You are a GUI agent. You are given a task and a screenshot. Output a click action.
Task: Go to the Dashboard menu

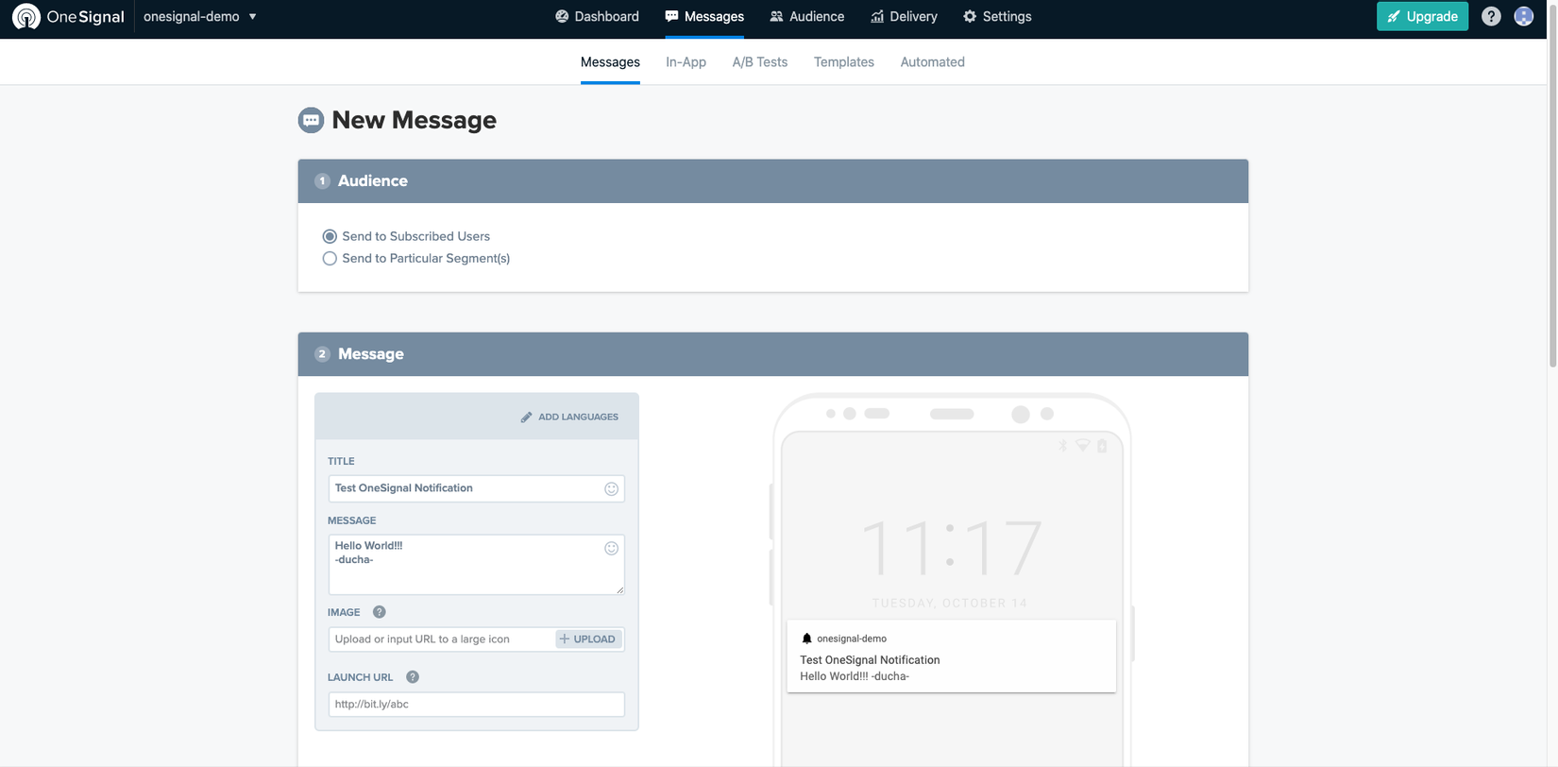[x=597, y=16]
